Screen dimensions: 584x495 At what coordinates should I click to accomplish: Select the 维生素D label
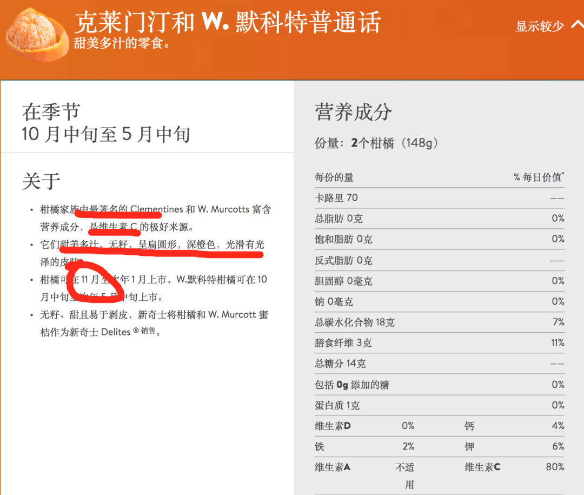coord(333,426)
